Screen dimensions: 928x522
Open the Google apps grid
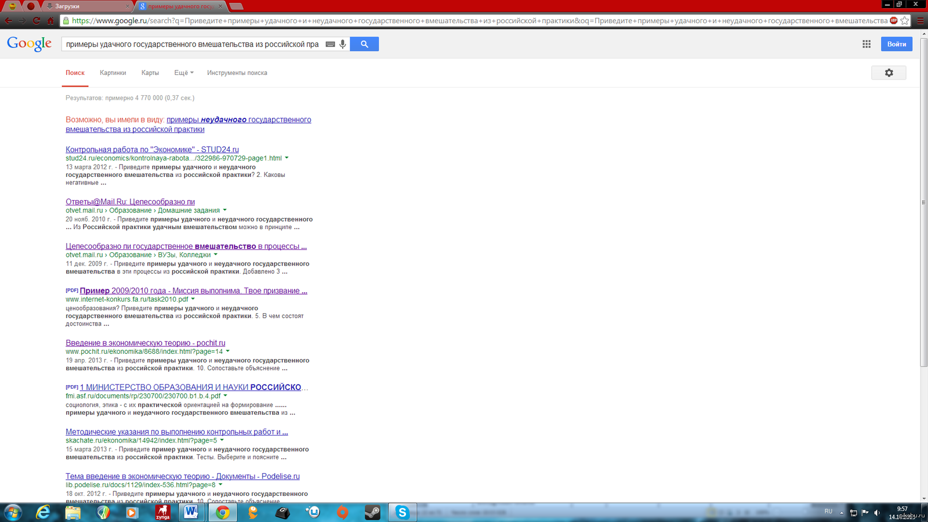point(867,44)
